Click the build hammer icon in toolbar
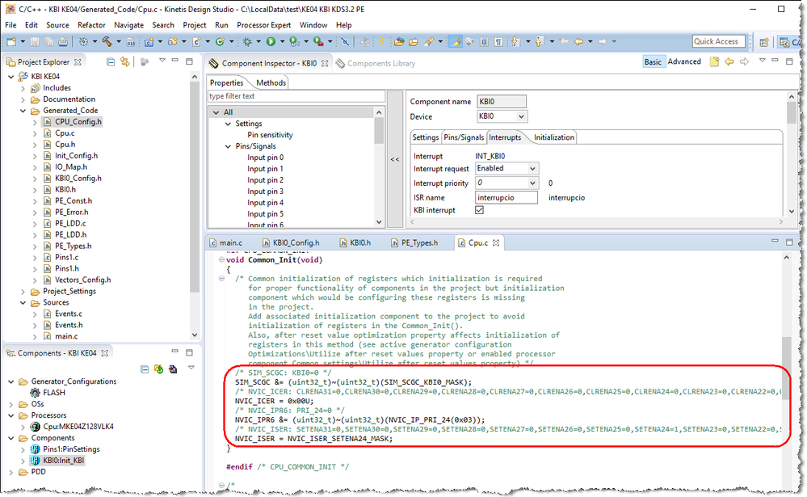The width and height of the screenshot is (807, 497). (105, 41)
